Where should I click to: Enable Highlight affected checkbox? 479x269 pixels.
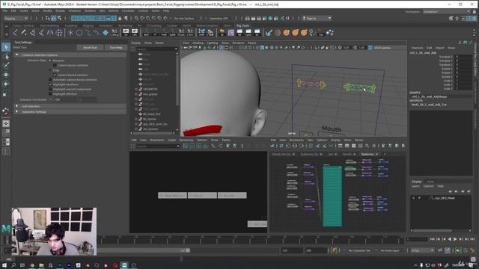[x=50, y=94]
